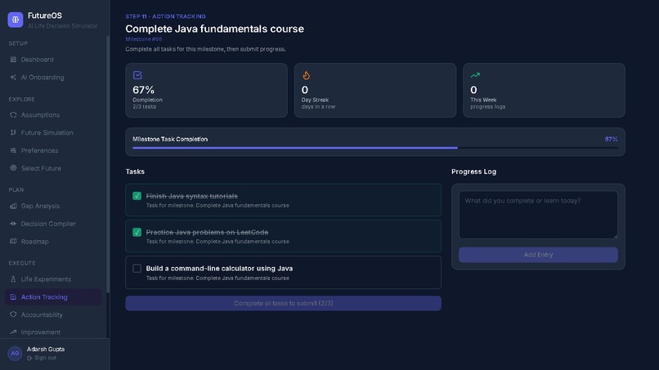Go to AI Onboarding
This screenshot has width=659, height=370.
tap(53, 78)
